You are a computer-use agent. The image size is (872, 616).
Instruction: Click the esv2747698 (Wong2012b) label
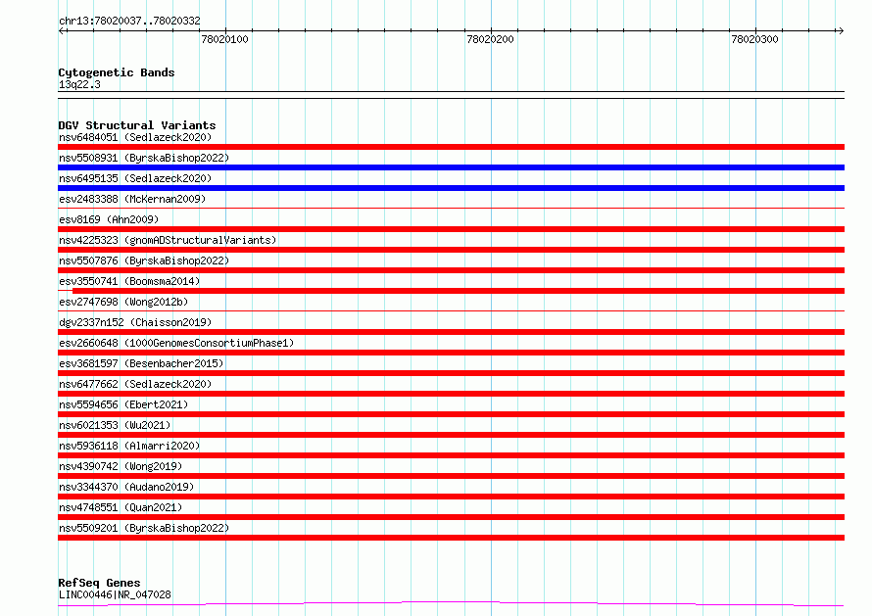click(123, 302)
